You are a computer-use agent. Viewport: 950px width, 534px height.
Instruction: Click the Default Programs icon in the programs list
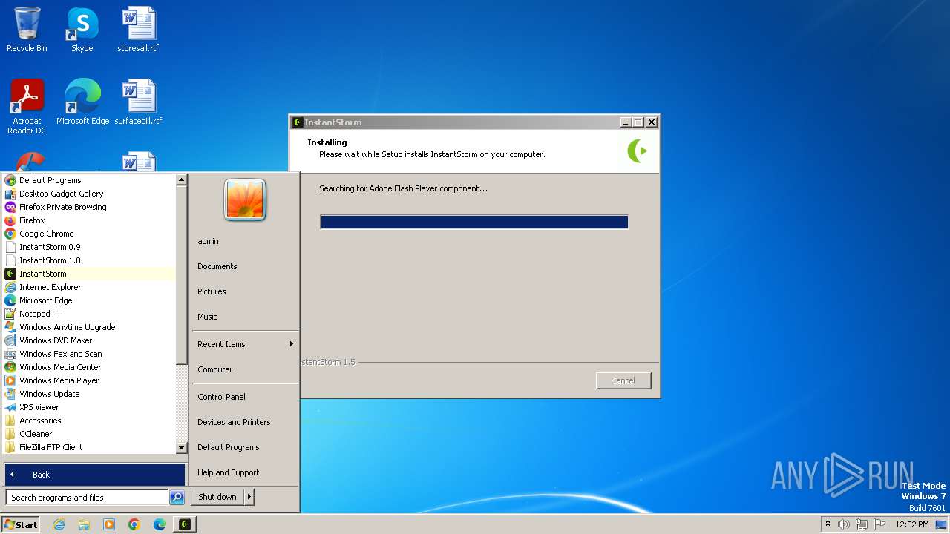click(x=10, y=180)
